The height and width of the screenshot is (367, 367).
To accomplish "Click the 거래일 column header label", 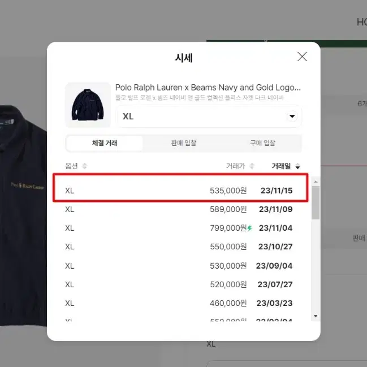I will [281, 166].
